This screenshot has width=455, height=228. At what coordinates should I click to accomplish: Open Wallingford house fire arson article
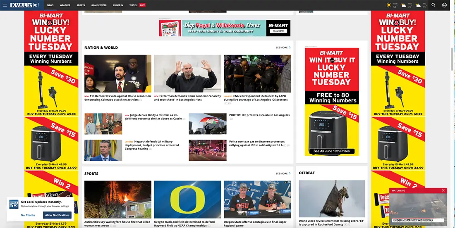coord(117,223)
